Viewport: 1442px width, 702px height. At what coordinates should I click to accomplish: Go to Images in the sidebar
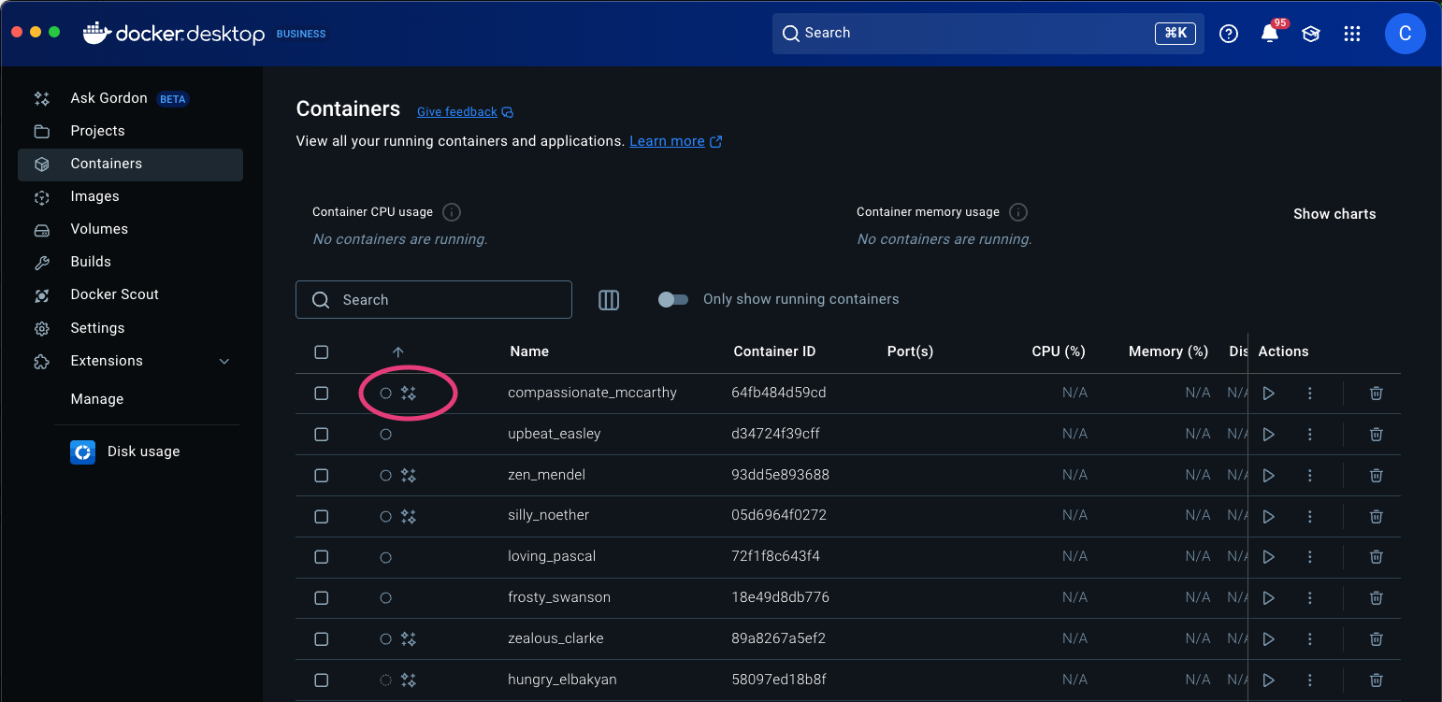[94, 196]
